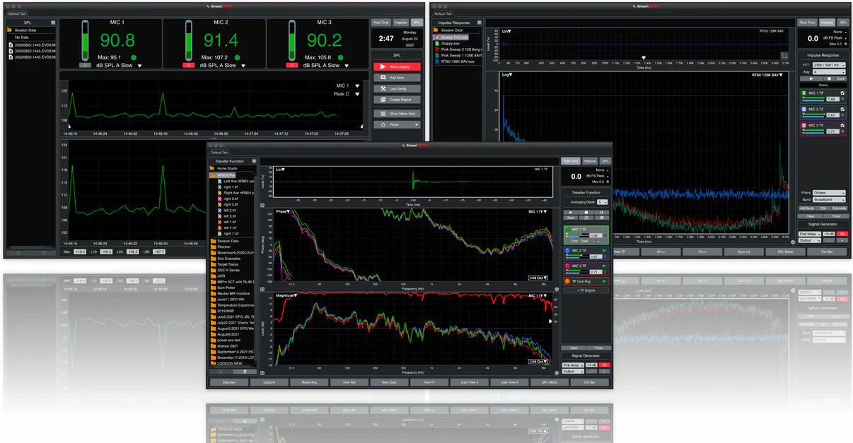853x443 pixels.
Task: Adjust the MIC 1 TF level slider
Action: pos(579,235)
